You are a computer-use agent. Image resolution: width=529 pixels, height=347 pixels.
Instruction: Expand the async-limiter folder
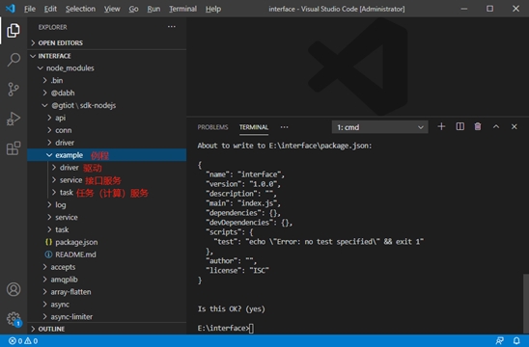(106, 317)
